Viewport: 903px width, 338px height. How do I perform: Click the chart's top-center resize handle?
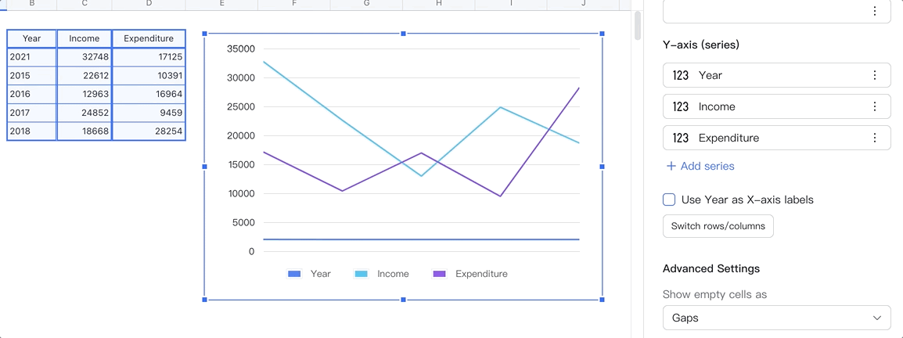click(x=403, y=34)
